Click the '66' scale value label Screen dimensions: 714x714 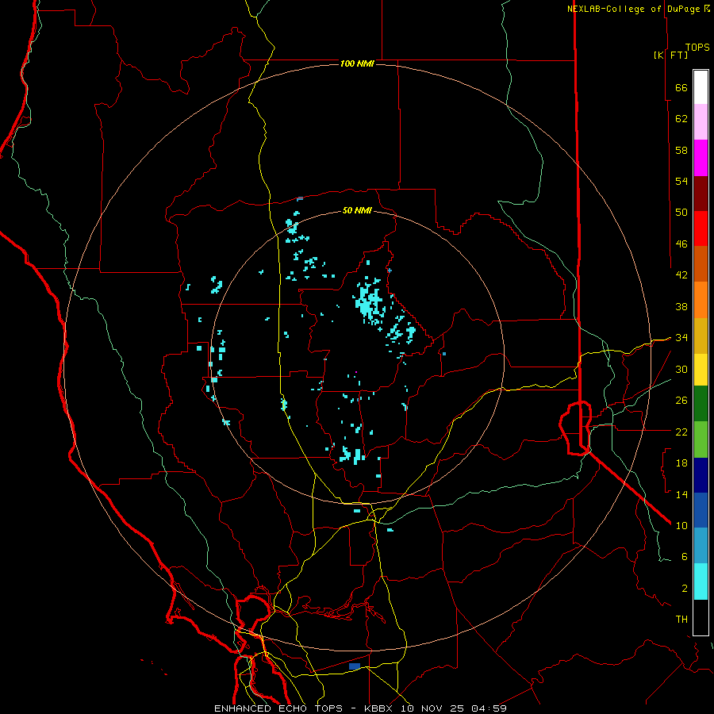681,87
